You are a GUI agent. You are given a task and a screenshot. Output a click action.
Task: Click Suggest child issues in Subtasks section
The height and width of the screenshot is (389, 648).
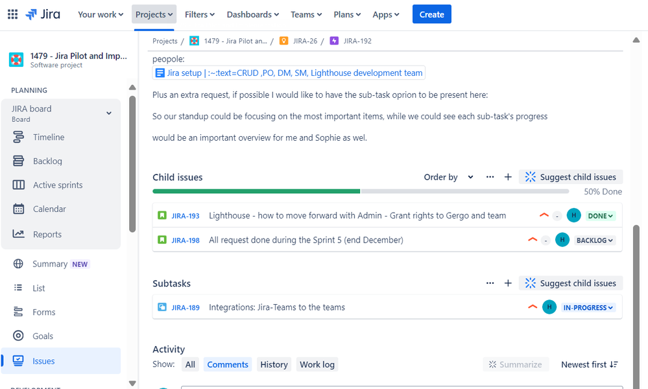(x=571, y=283)
